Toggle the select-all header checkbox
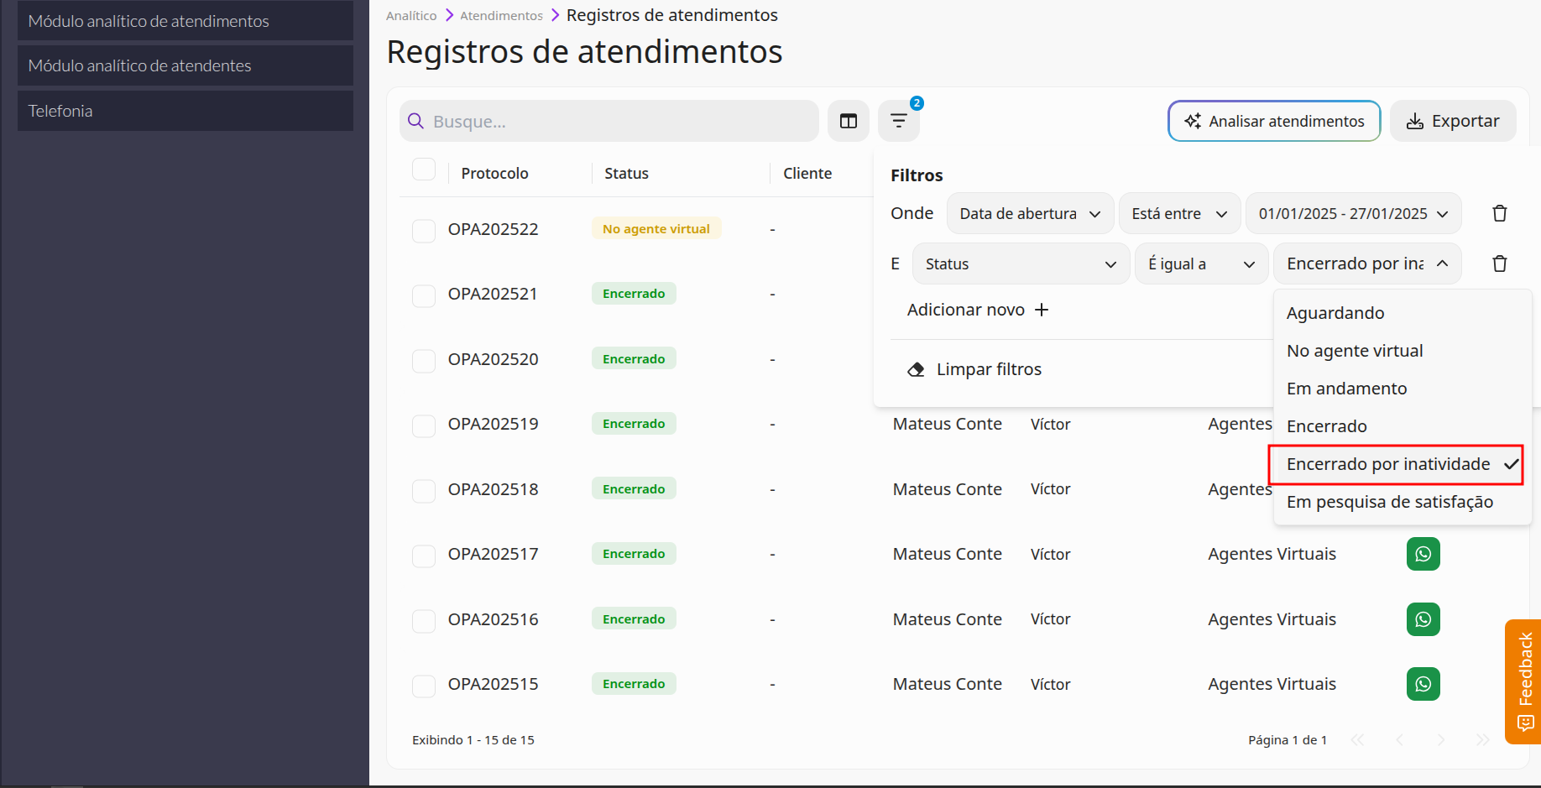The width and height of the screenshot is (1541, 788). [x=424, y=170]
